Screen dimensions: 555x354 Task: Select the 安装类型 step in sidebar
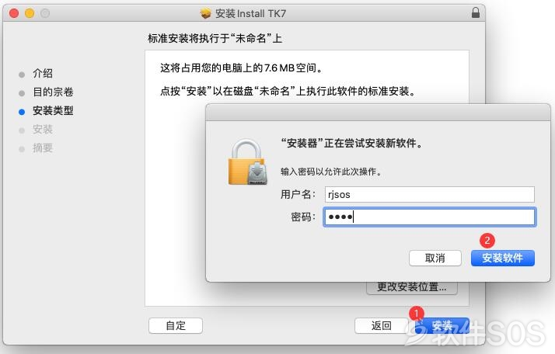(53, 111)
